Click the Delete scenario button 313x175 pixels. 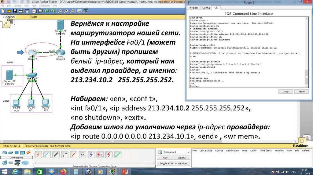(x=182, y=158)
